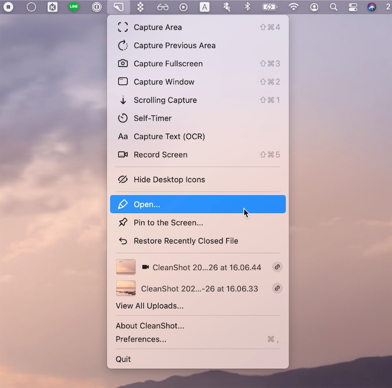Image resolution: width=392 pixels, height=388 pixels.
Task: Select Capture Text (OCR)
Action: pyautogui.click(x=198, y=136)
